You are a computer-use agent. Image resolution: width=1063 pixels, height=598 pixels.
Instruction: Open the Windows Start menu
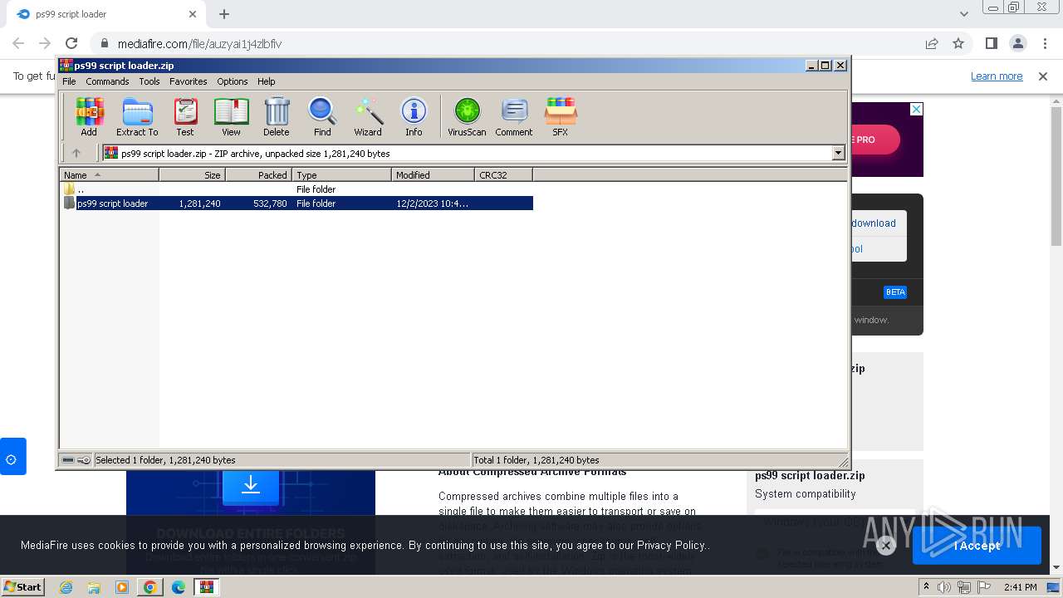tap(23, 586)
